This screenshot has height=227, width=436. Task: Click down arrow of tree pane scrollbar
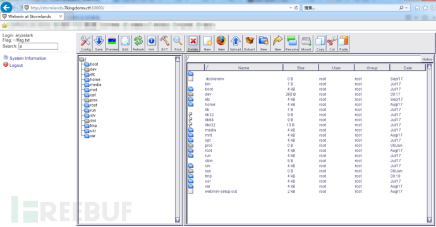[178, 220]
